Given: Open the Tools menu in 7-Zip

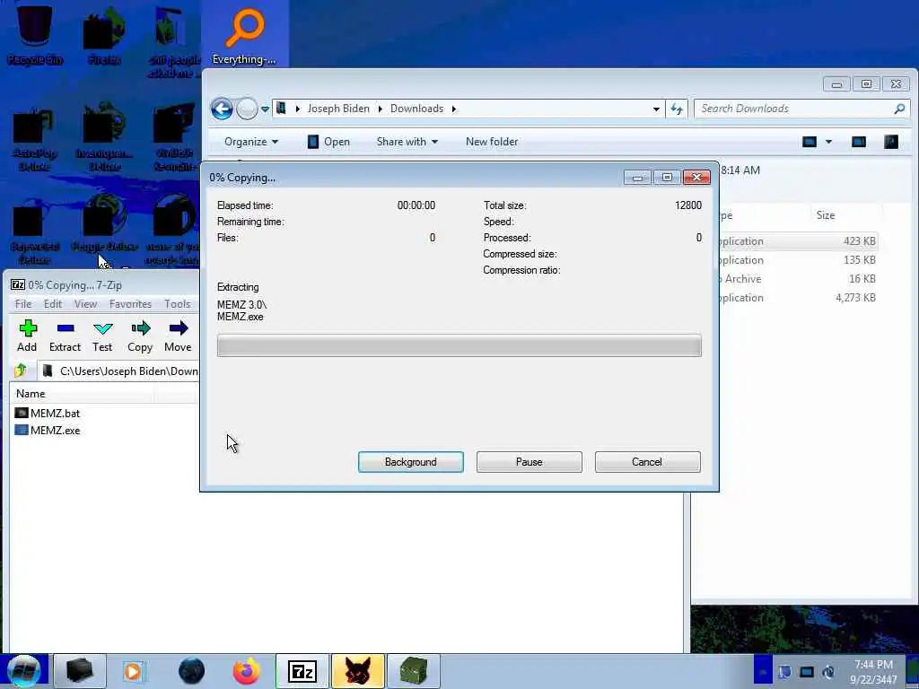Looking at the screenshot, I should coord(177,303).
